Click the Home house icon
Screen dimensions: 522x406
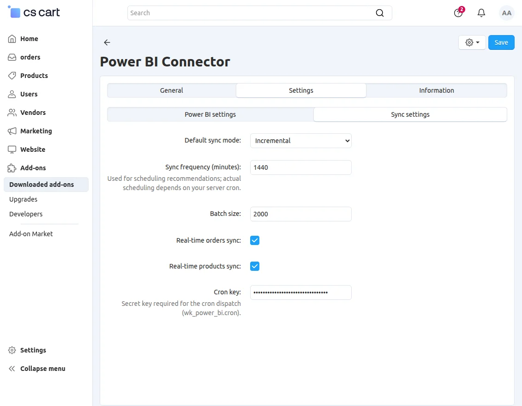(x=12, y=39)
